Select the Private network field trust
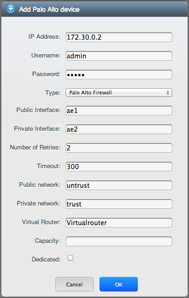Screen dimensions: 189x298 [119, 204]
